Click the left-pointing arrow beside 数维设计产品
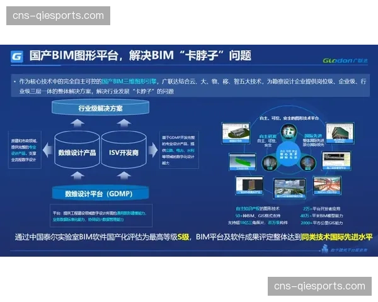This screenshot has height=302, width=378. (x=47, y=150)
